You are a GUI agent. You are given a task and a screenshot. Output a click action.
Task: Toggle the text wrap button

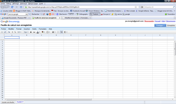[x=62, y=32]
